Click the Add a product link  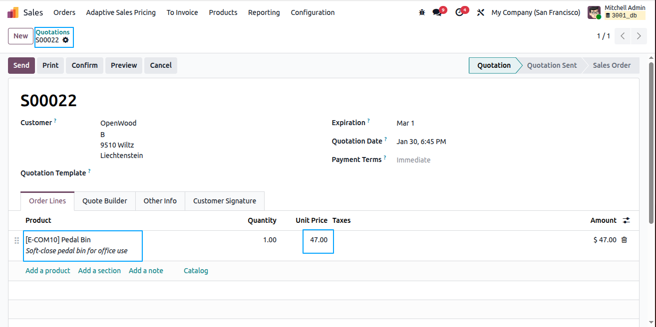[48, 271]
